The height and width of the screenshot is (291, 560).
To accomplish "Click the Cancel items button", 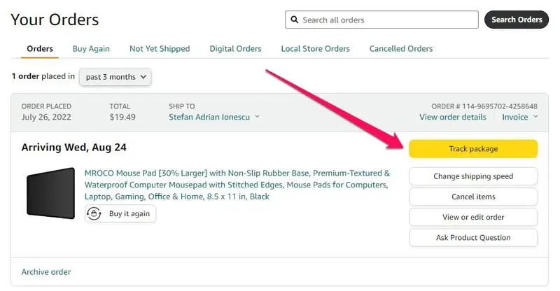I will (x=473, y=197).
